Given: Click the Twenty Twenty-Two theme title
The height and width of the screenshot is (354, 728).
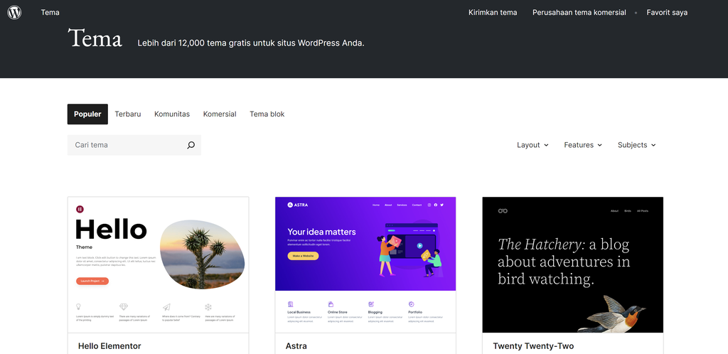Looking at the screenshot, I should [x=533, y=346].
